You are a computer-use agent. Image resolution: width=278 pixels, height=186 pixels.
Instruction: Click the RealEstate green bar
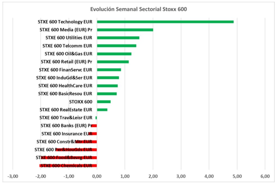click(x=102, y=110)
